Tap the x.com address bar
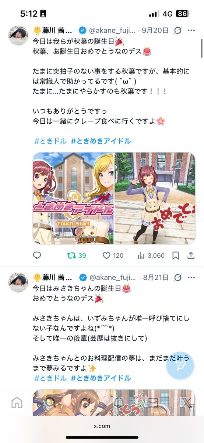 (x=102, y=426)
